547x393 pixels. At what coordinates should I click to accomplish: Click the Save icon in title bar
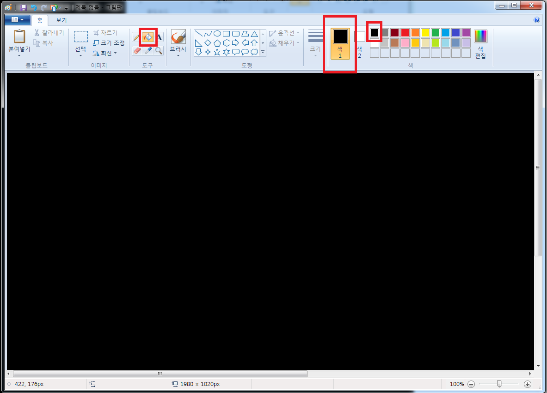24,7
